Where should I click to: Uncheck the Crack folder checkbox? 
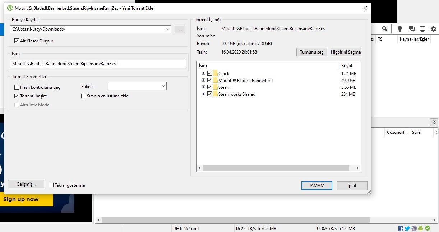coord(209,73)
